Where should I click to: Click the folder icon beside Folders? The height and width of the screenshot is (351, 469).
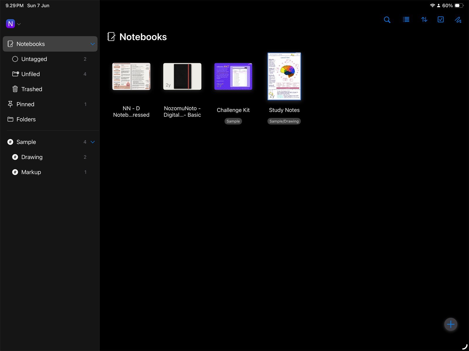[x=10, y=119]
